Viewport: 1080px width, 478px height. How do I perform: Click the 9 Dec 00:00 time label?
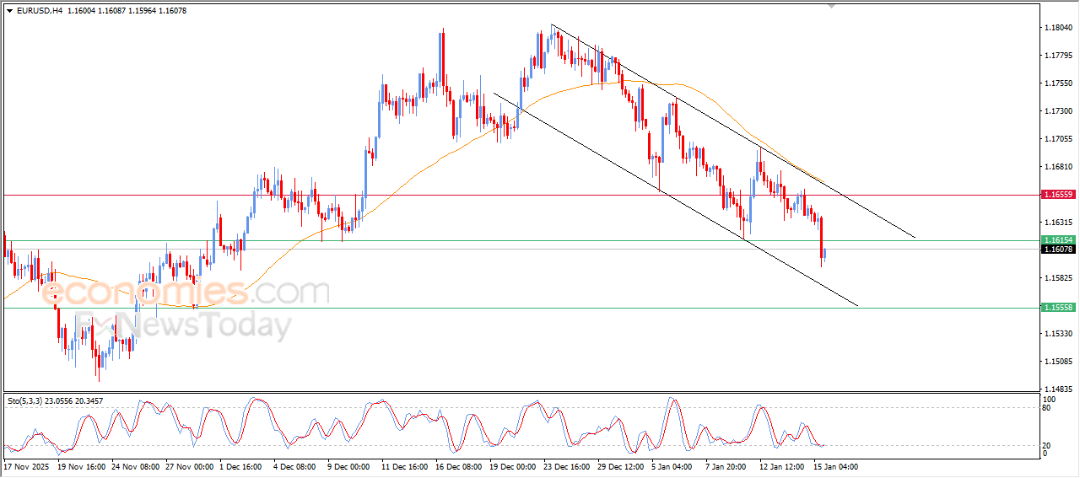[349, 466]
